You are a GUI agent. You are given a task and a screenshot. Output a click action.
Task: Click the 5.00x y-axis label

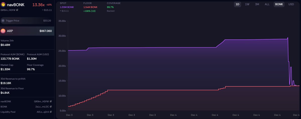(63, 111)
